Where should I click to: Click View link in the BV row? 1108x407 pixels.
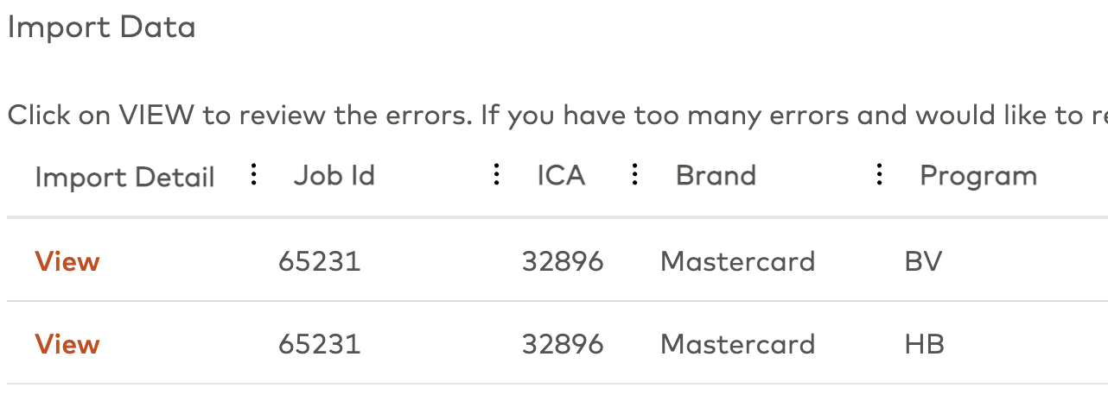click(67, 261)
